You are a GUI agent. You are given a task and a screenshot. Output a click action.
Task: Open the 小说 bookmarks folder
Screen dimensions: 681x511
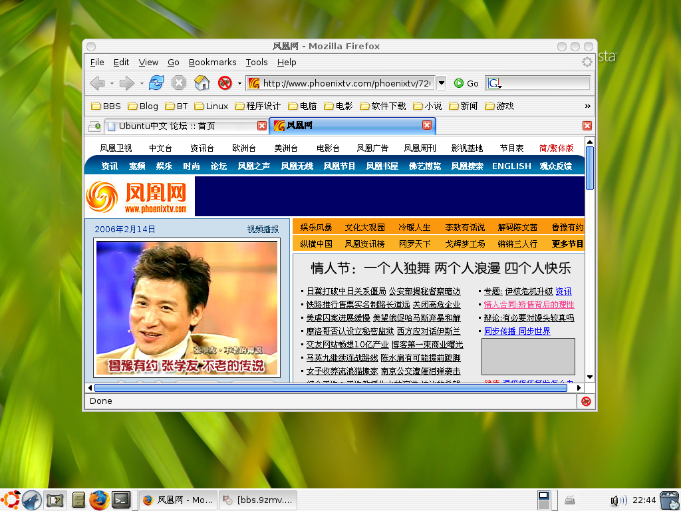[428, 106]
